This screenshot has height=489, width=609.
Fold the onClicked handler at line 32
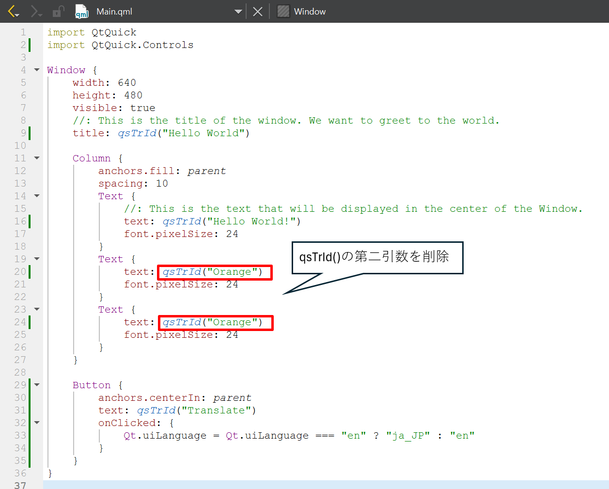point(37,423)
